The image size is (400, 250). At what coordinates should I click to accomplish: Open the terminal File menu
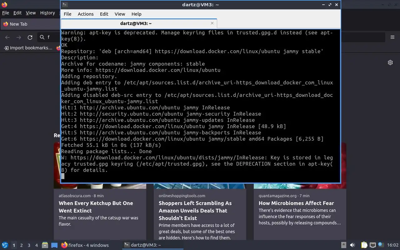67,14
